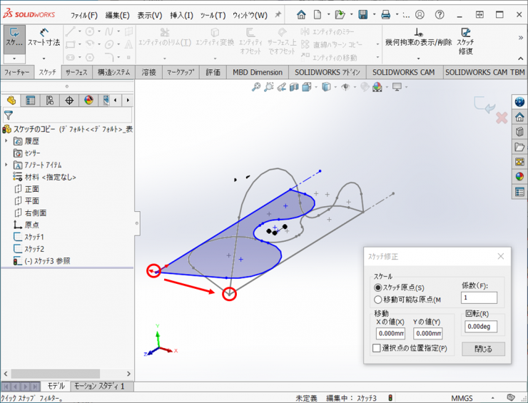This screenshot has width=528, height=403.
Task: Open the ファイル(F) menu
Action: (84, 15)
